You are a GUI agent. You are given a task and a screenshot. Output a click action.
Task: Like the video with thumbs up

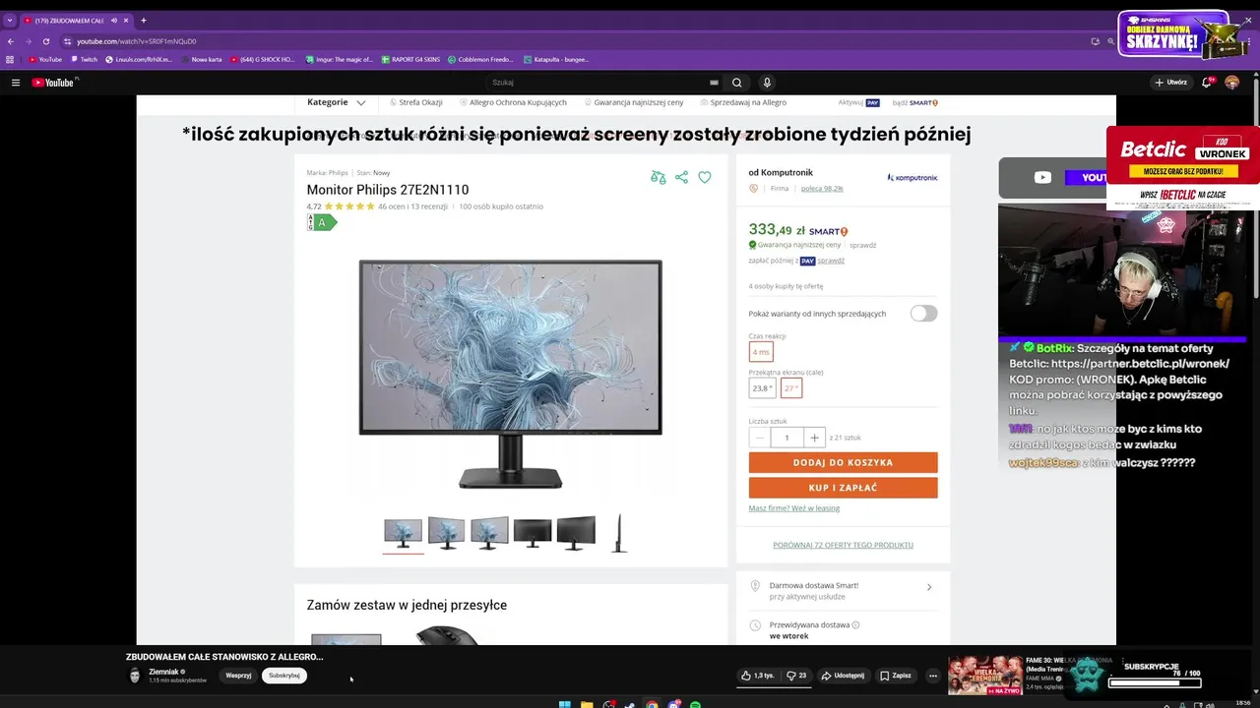(757, 676)
